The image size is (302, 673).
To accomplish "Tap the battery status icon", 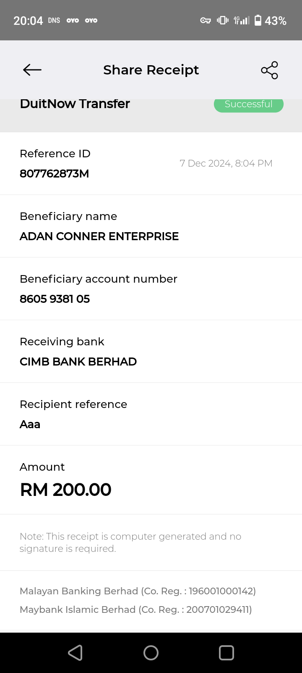I will [x=258, y=20].
